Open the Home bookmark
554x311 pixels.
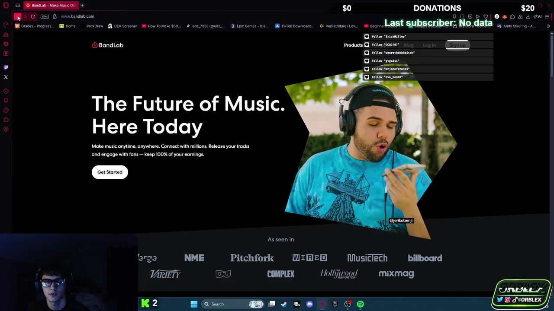(68, 26)
